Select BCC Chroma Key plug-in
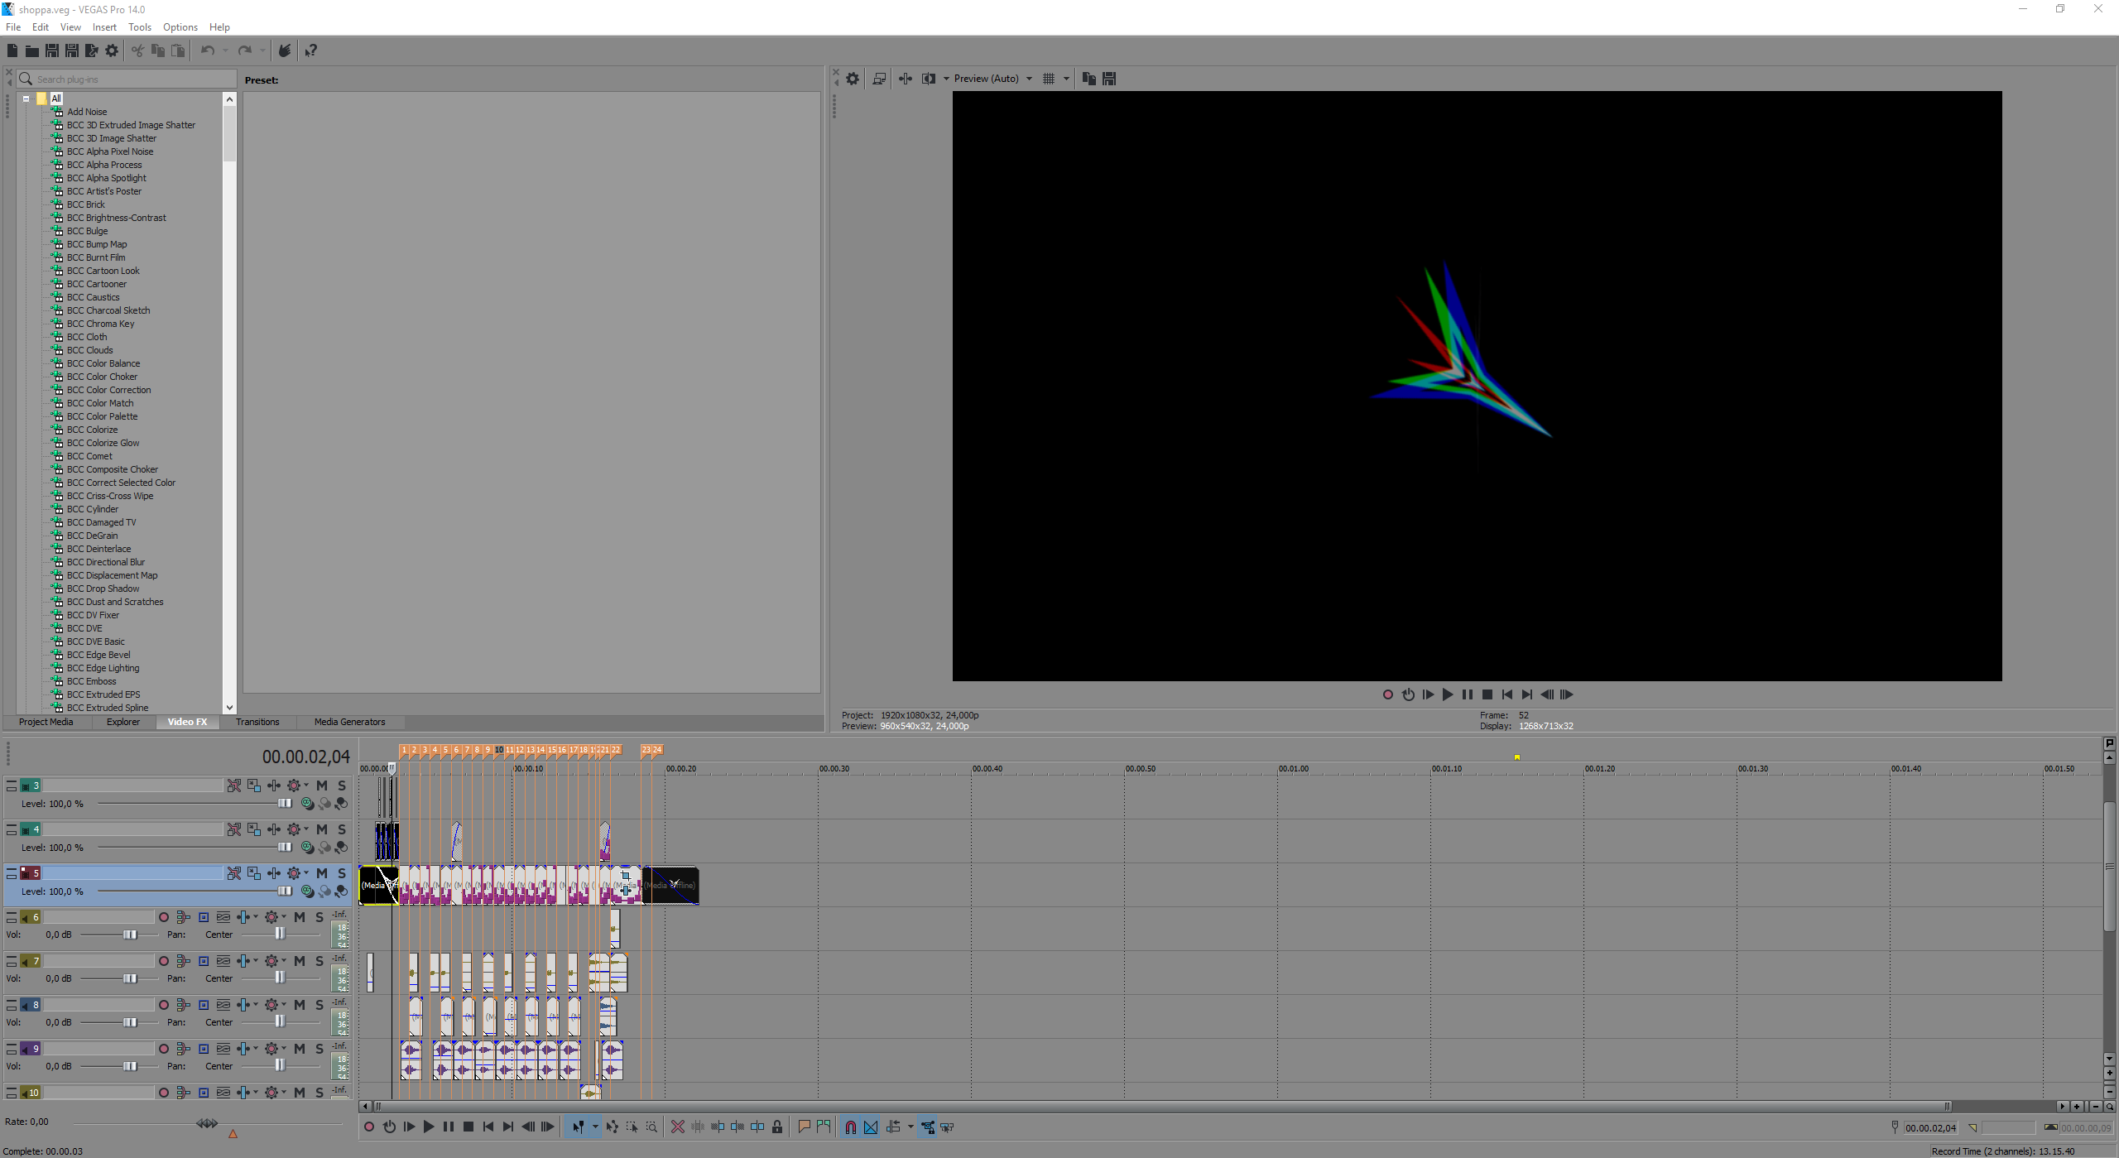Viewport: 2119px width, 1158px height. [x=100, y=324]
